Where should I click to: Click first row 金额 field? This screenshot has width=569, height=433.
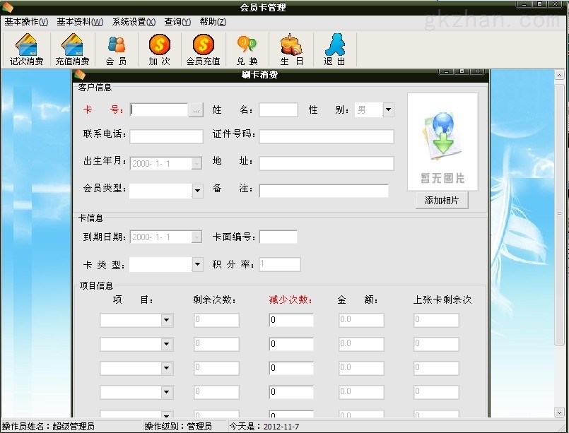pos(361,320)
